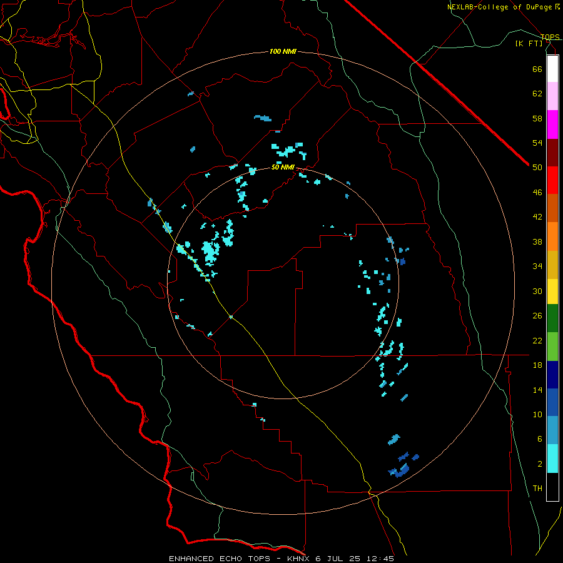Choose the navy blue legend band

click(x=552, y=375)
